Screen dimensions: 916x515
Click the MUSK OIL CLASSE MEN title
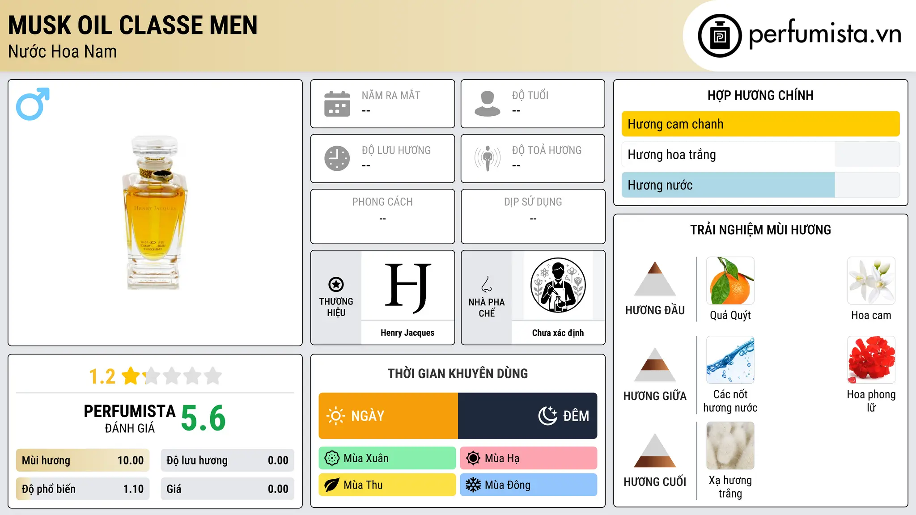(x=133, y=25)
